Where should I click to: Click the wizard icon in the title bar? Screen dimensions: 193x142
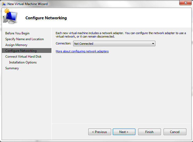point(4,4)
